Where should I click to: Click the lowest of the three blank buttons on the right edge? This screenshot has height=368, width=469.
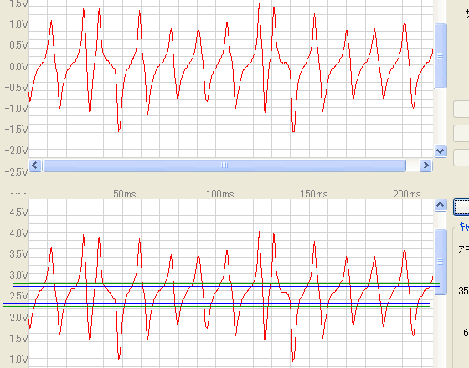pyautogui.click(x=461, y=158)
